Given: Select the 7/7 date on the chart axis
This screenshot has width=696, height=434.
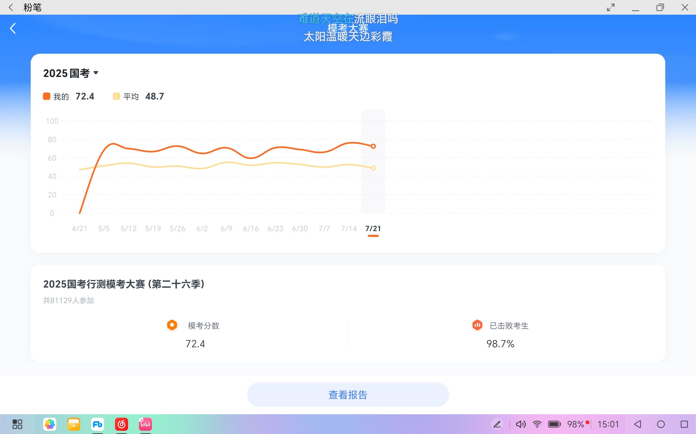Looking at the screenshot, I should pyautogui.click(x=324, y=229).
